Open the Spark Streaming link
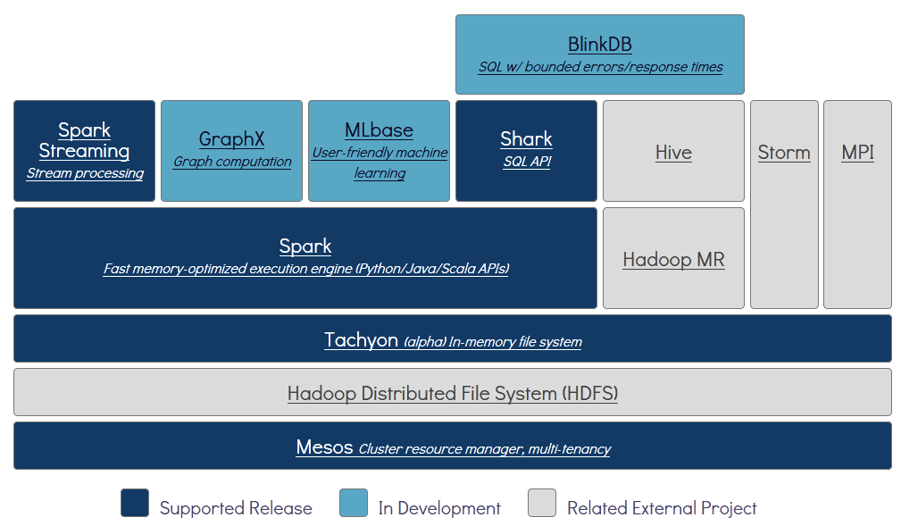The image size is (901, 526). coord(85,140)
